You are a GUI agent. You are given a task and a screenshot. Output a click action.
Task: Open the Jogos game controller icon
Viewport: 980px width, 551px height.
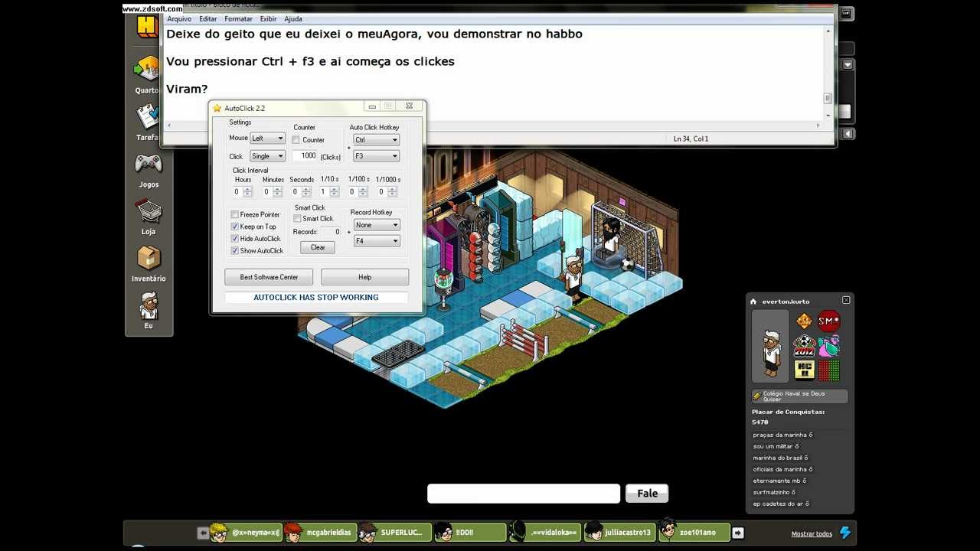[148, 164]
